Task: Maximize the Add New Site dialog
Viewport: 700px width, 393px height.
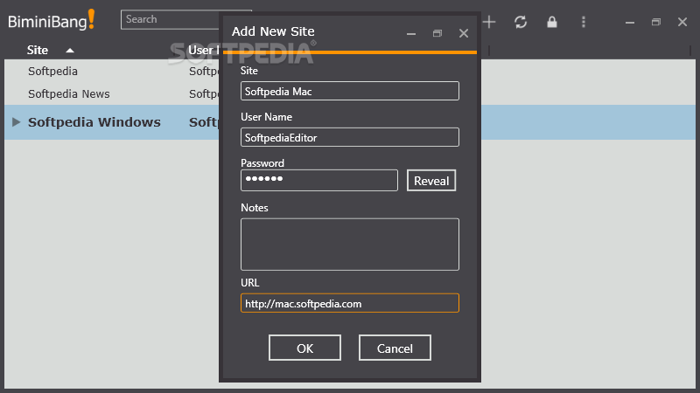Action: coord(437,33)
